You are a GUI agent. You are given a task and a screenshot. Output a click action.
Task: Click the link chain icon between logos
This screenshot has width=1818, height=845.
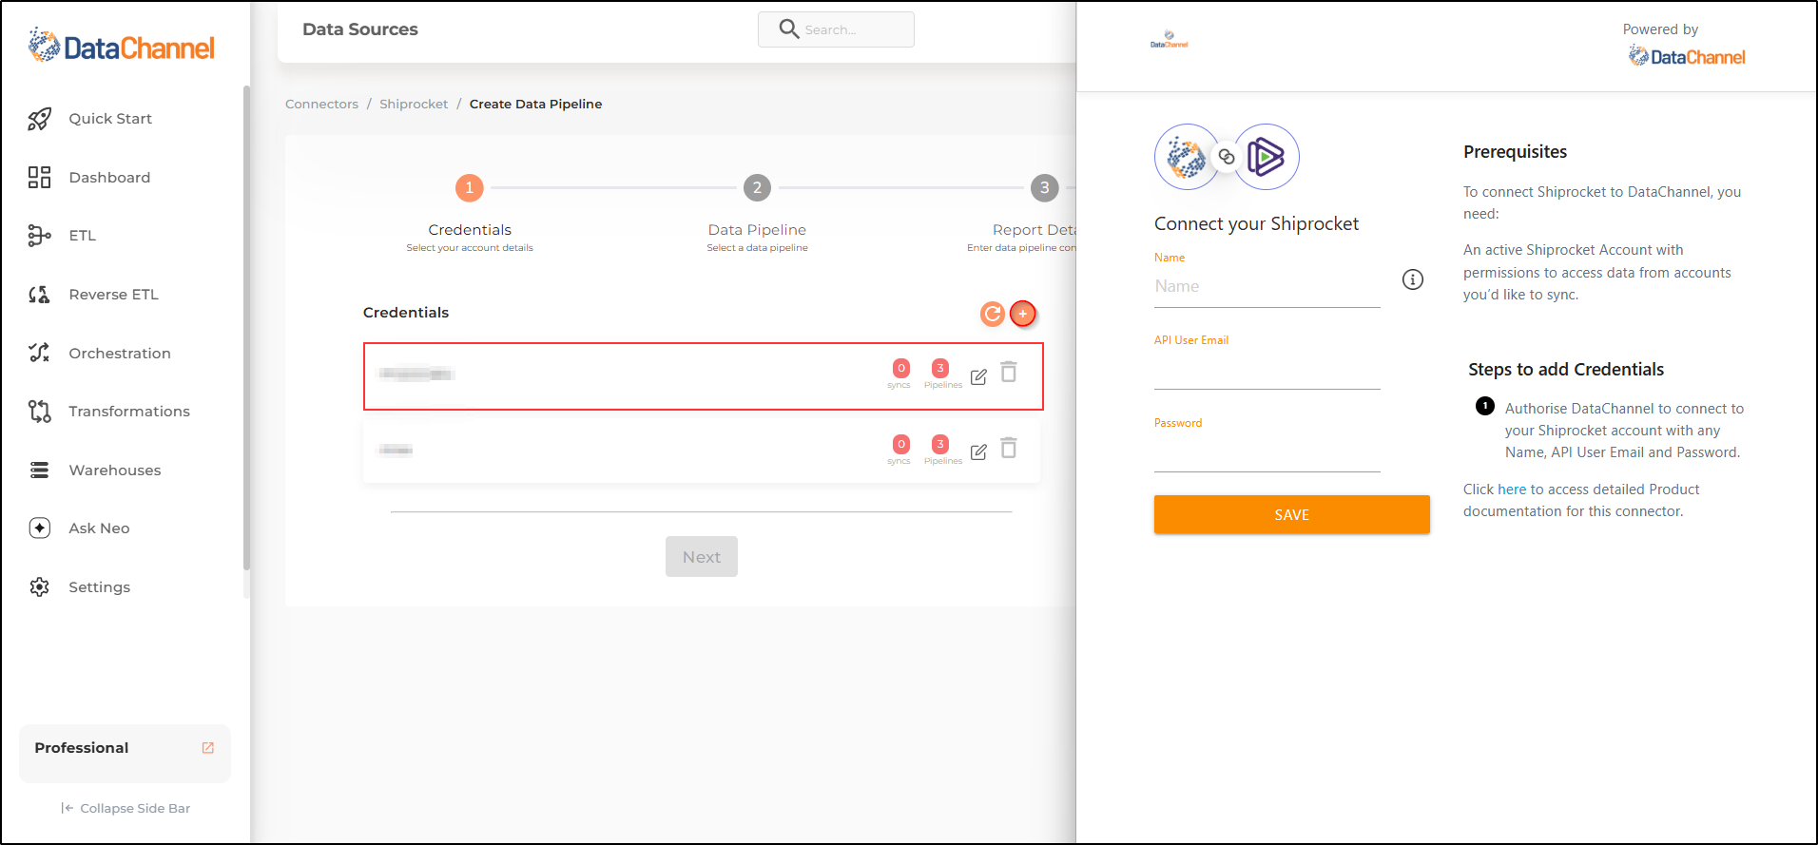tap(1227, 157)
